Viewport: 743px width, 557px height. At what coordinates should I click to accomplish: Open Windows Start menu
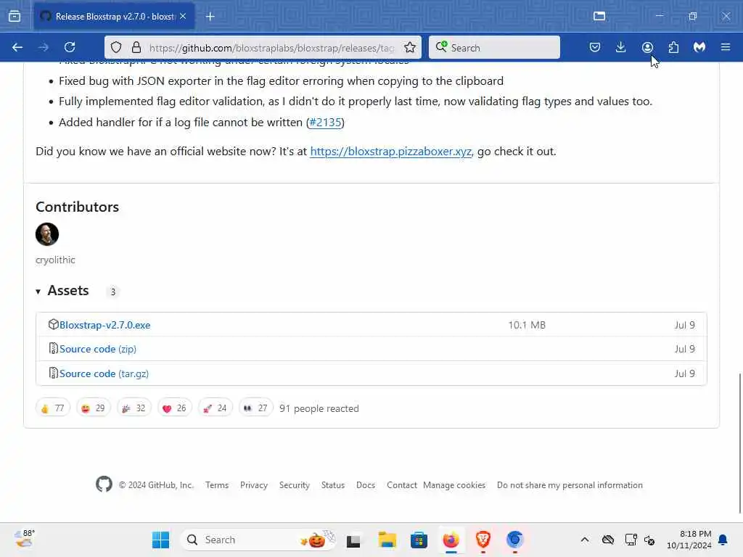[160, 540]
